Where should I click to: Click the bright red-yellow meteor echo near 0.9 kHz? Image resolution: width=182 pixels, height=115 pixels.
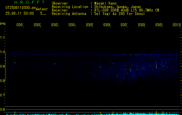click(x=156, y=66)
